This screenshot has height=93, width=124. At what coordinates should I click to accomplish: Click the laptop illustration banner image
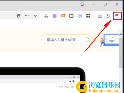tap(109, 40)
